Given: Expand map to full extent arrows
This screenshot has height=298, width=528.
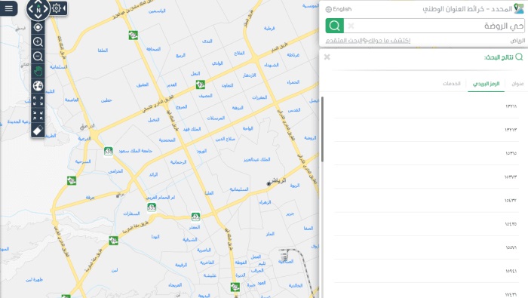Looking at the screenshot, I should pyautogui.click(x=38, y=100).
